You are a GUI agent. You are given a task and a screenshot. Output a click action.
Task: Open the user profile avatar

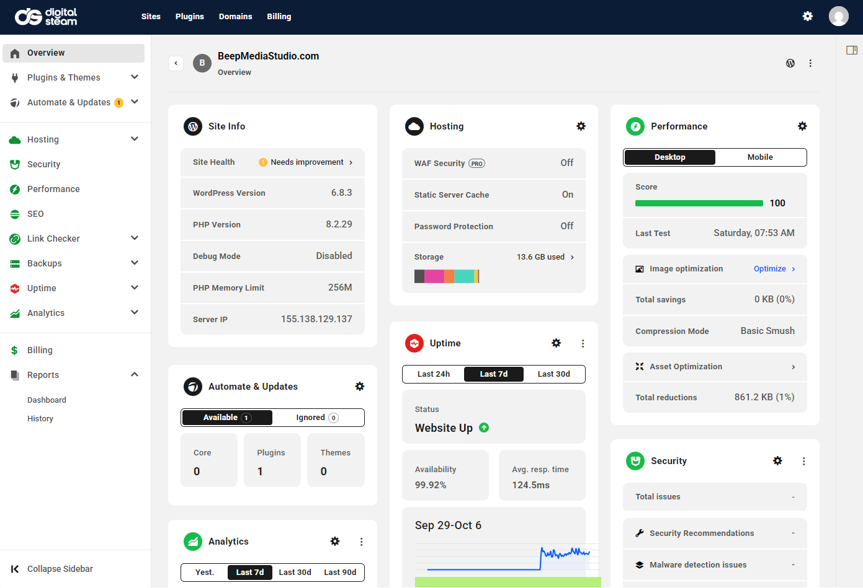tap(838, 17)
